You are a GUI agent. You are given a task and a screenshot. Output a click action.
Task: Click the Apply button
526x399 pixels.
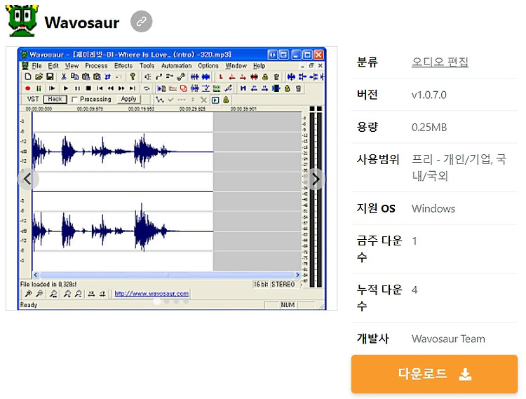tap(129, 100)
